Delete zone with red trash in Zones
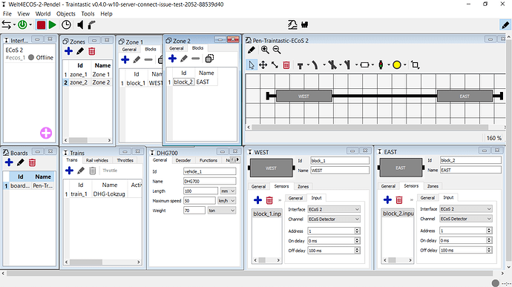512x287 pixels. pos(92,51)
